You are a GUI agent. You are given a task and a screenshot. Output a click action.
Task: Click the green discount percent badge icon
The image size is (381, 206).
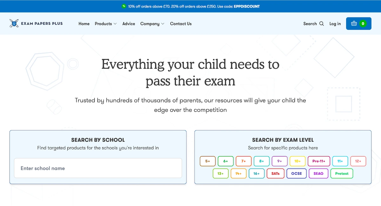coord(124,6)
